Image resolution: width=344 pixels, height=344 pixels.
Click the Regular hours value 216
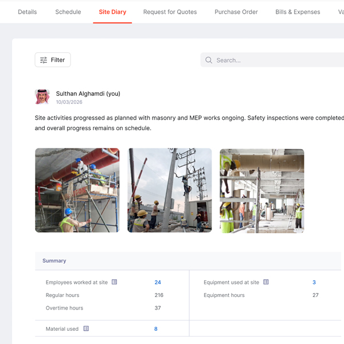click(x=159, y=295)
